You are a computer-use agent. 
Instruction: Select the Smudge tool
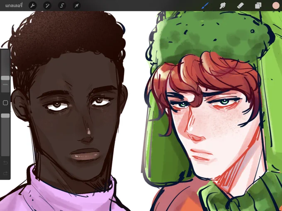pyautogui.click(x=223, y=5)
